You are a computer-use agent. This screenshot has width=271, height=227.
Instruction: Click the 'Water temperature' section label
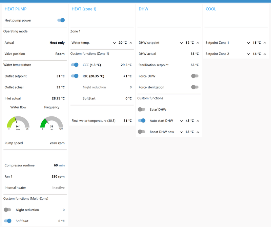(17, 65)
